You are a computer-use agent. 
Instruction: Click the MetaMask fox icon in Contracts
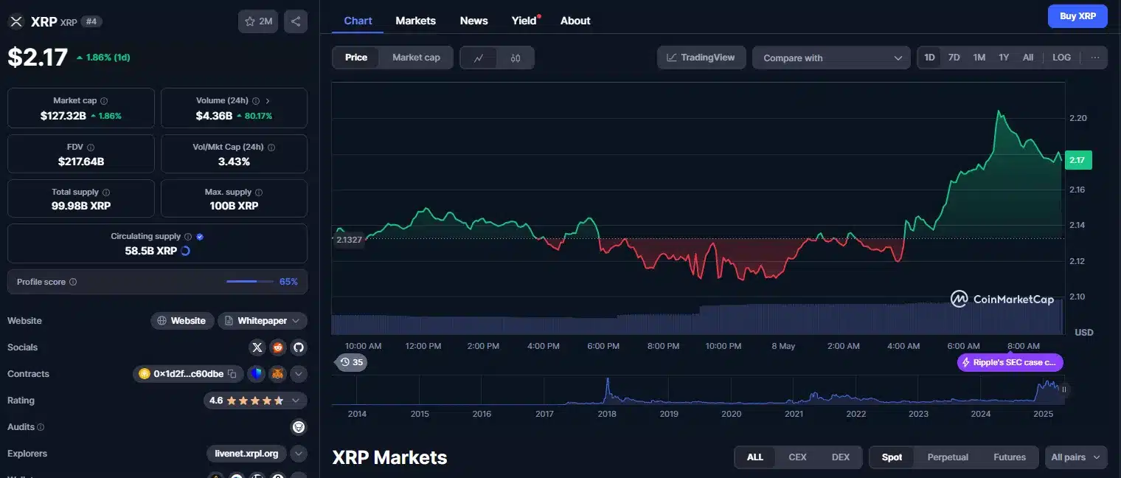coord(277,374)
